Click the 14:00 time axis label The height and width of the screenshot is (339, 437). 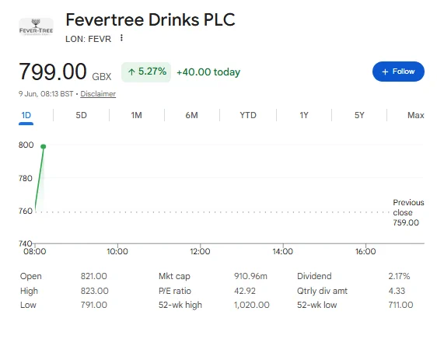[x=282, y=252]
